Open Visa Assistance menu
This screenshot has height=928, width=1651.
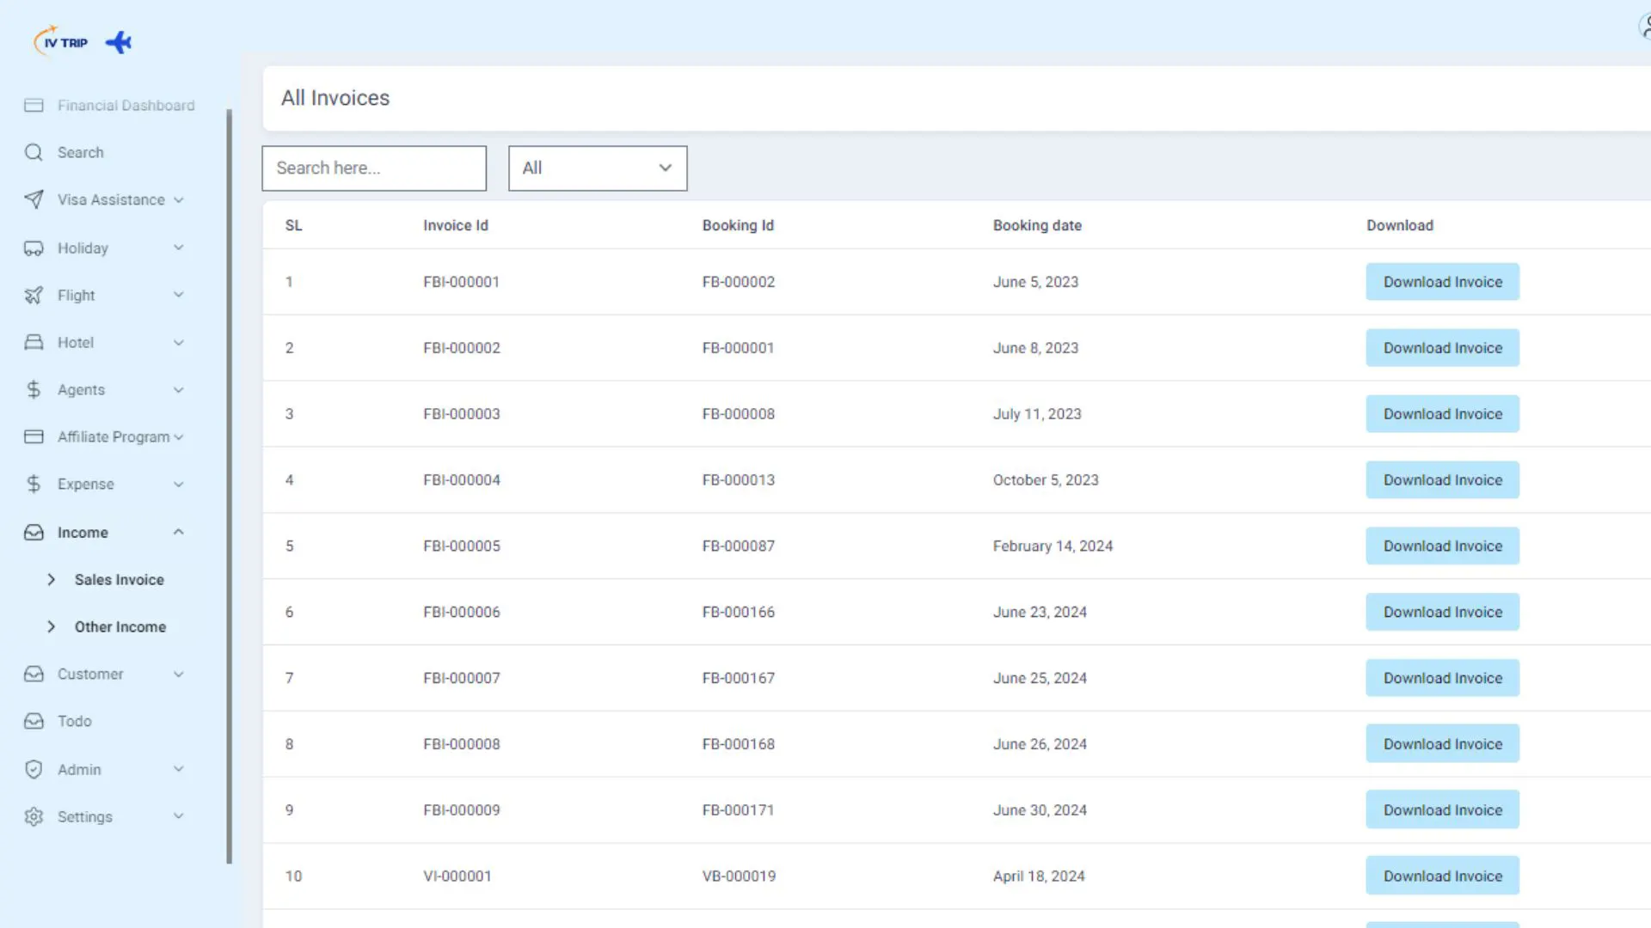(x=110, y=199)
